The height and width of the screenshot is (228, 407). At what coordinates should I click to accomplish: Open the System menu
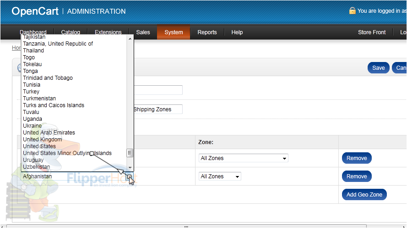click(x=174, y=32)
